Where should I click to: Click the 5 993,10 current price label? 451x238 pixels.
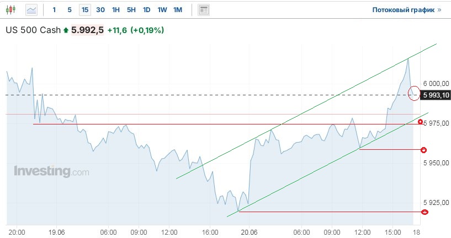[436, 95]
